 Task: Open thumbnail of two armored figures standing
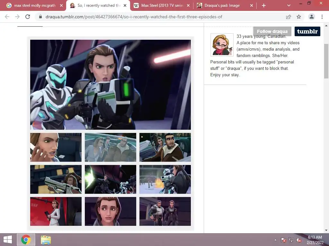pos(165,211)
